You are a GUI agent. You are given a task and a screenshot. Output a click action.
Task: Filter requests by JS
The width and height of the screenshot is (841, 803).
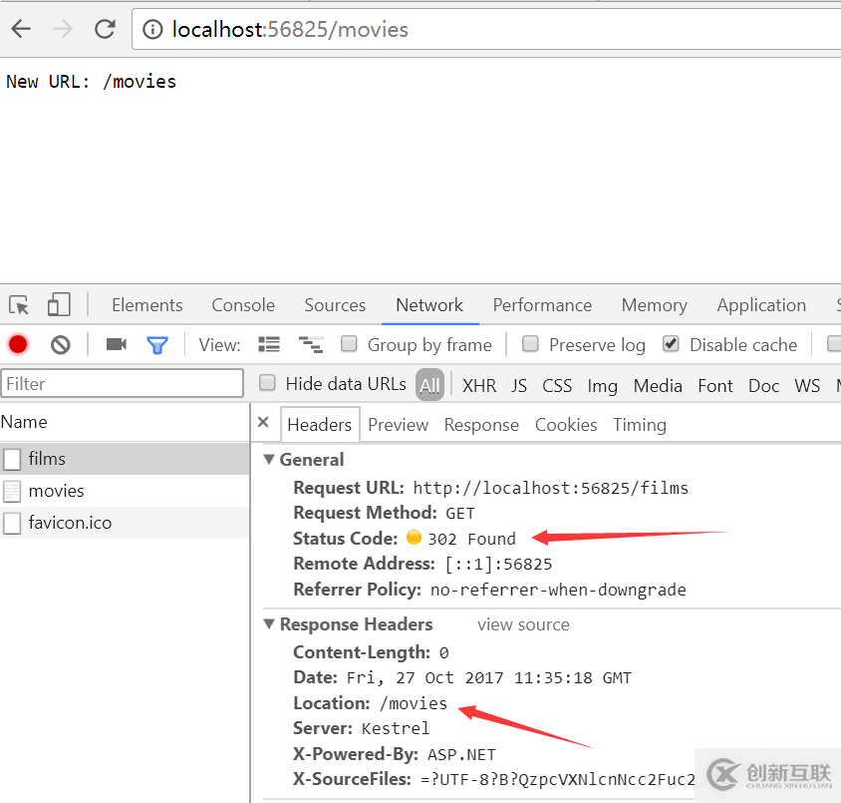[x=519, y=385]
